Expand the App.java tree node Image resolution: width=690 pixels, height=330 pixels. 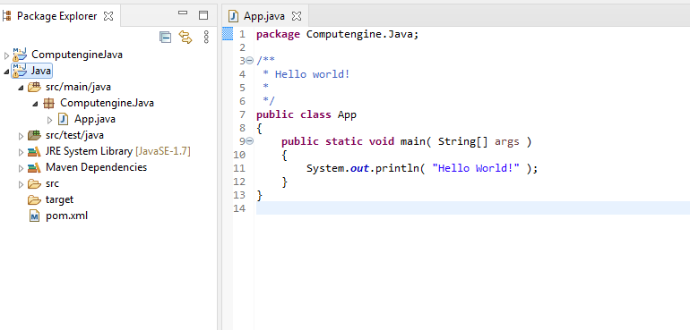coord(49,120)
